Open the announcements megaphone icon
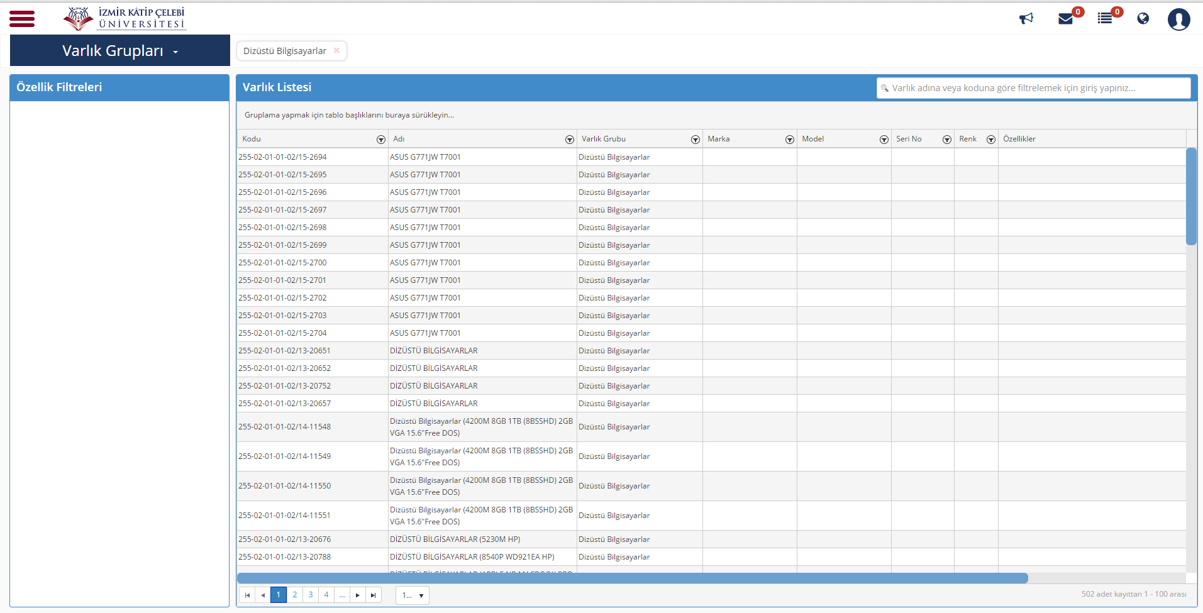This screenshot has width=1203, height=613. click(x=1026, y=18)
